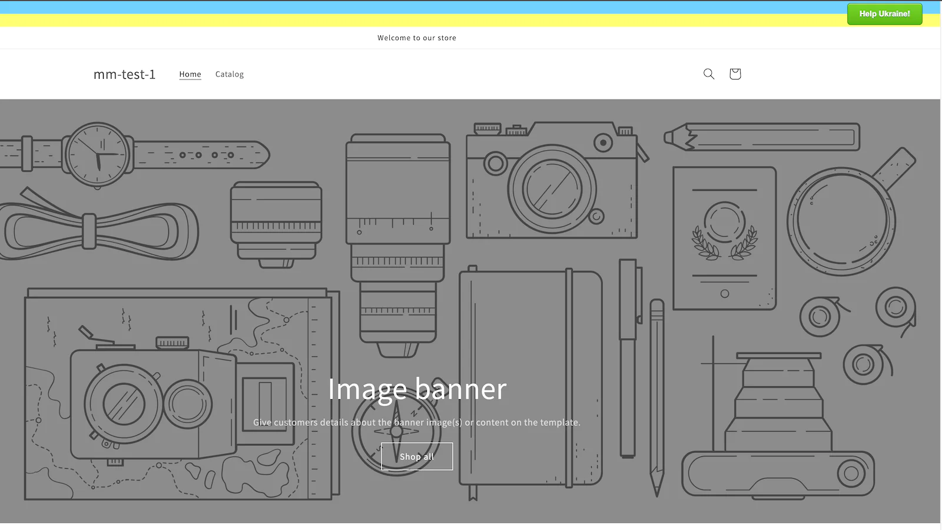Open the shopping cart icon
This screenshot has width=942, height=530.
pyautogui.click(x=735, y=74)
